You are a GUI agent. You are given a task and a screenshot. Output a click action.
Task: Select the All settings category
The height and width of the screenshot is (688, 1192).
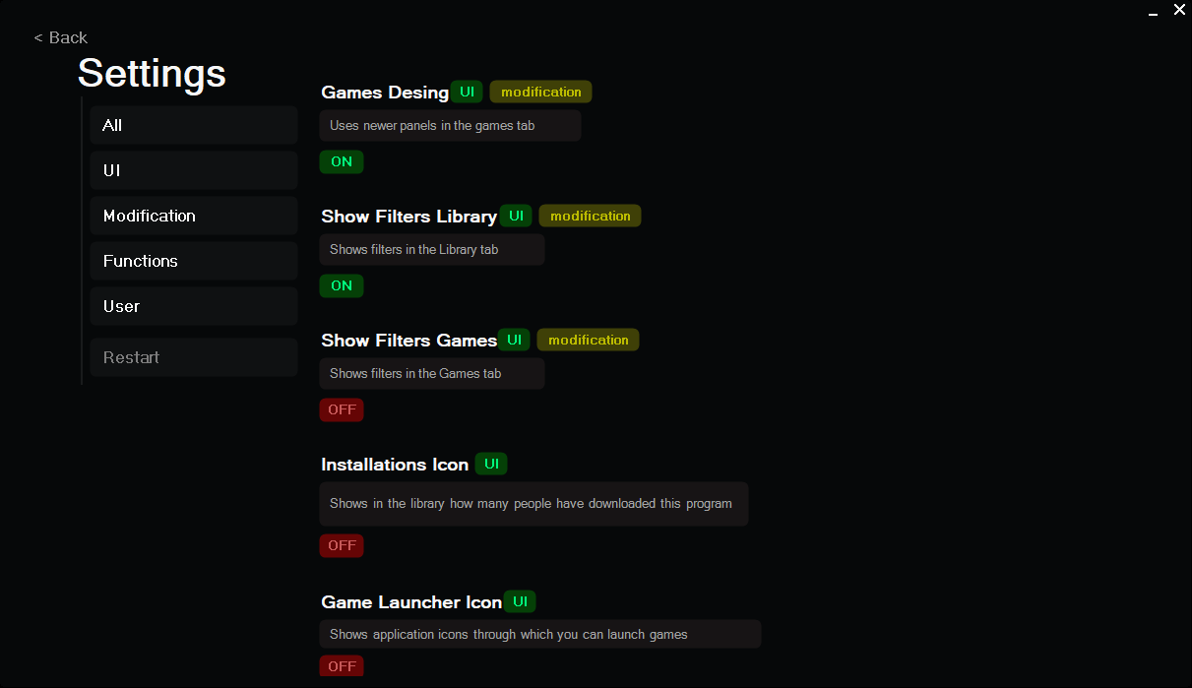pyautogui.click(x=193, y=124)
